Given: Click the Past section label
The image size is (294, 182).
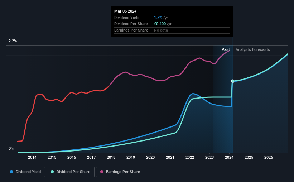Looking at the screenshot, I should [x=226, y=49].
